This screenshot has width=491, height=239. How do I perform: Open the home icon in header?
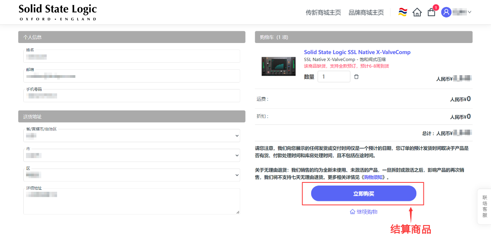pyautogui.click(x=417, y=12)
